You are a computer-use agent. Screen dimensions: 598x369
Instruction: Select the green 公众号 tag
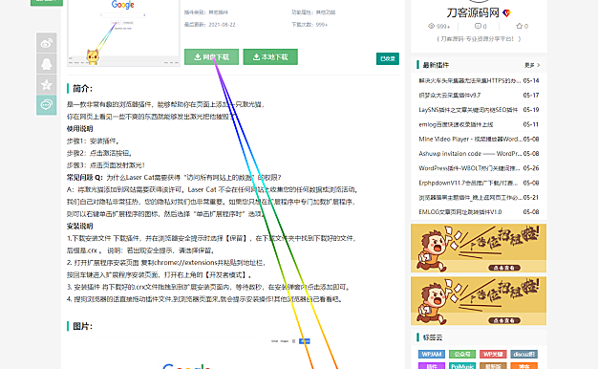pyautogui.click(x=462, y=354)
